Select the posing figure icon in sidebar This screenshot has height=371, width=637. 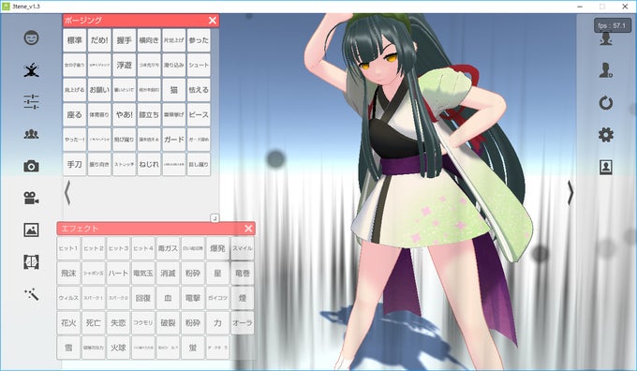(x=31, y=70)
